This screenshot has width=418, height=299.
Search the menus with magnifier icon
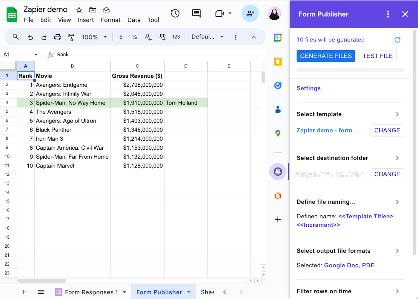coord(16,37)
